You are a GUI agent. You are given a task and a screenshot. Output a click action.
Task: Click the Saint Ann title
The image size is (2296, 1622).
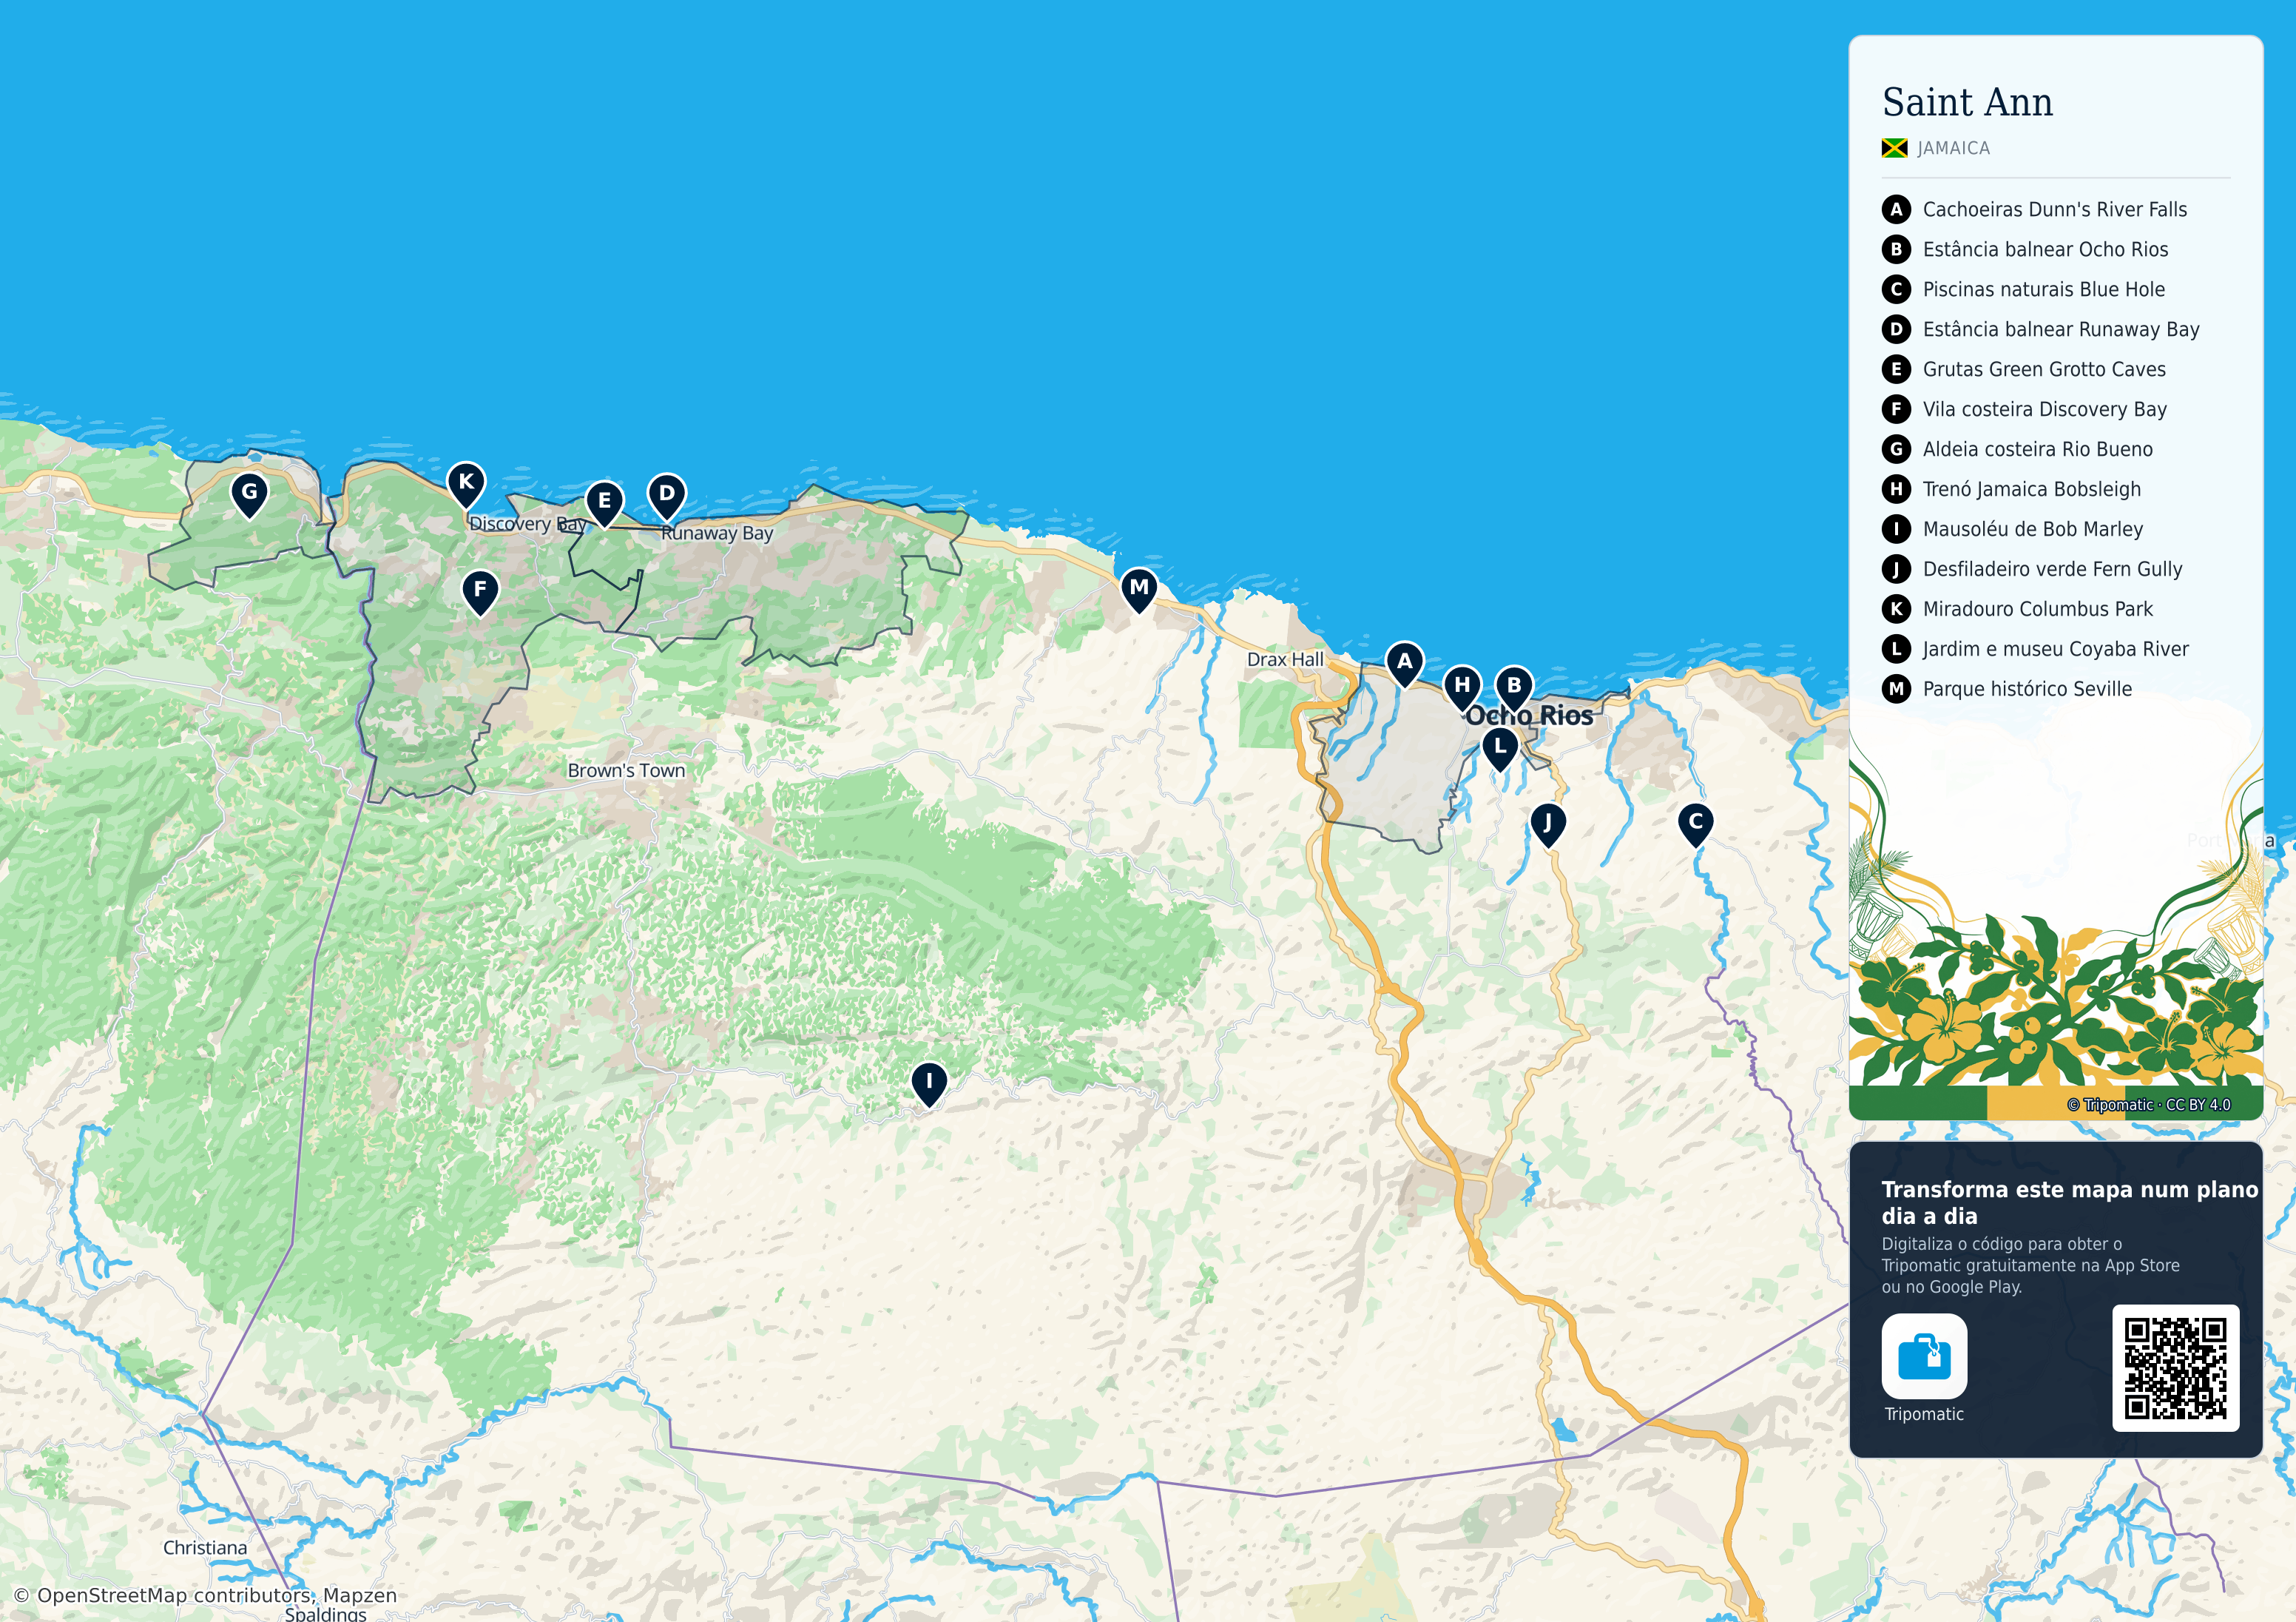point(1967,102)
